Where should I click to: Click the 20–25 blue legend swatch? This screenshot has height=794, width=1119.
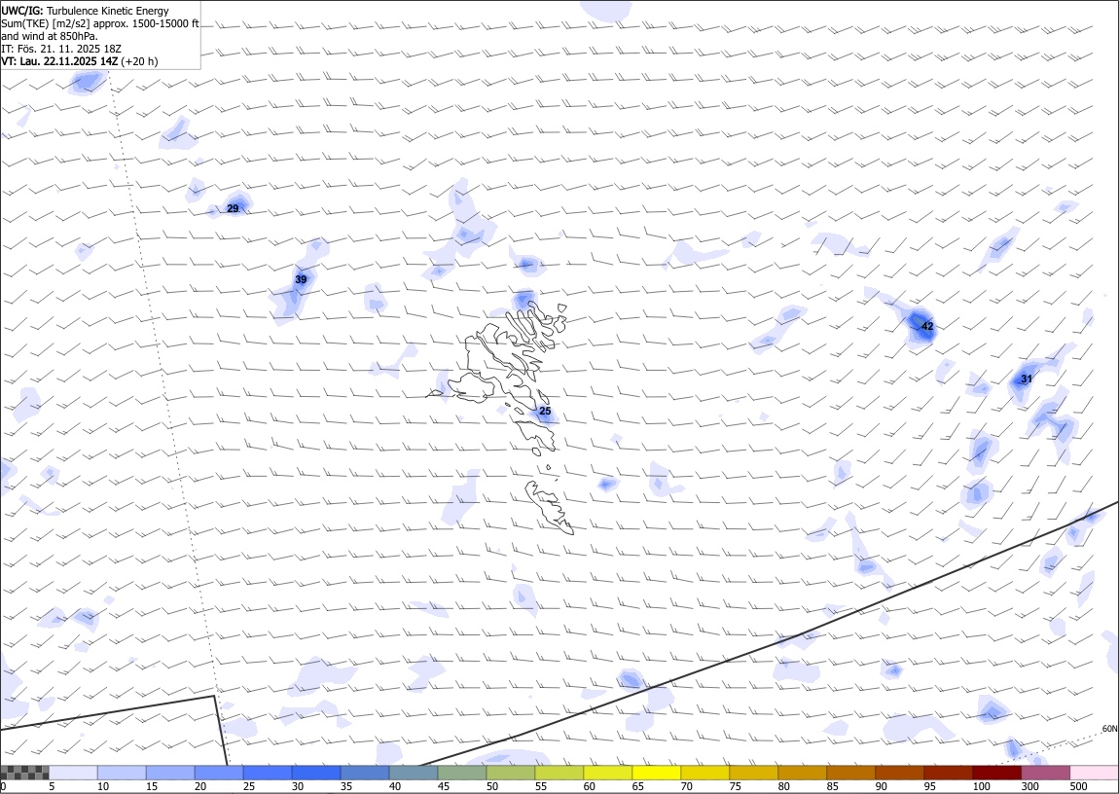219,773
